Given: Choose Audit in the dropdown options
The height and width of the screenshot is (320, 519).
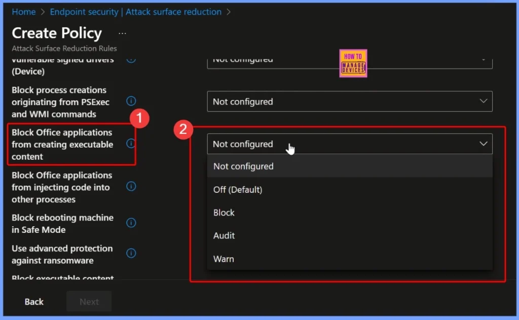Looking at the screenshot, I should 224,235.
